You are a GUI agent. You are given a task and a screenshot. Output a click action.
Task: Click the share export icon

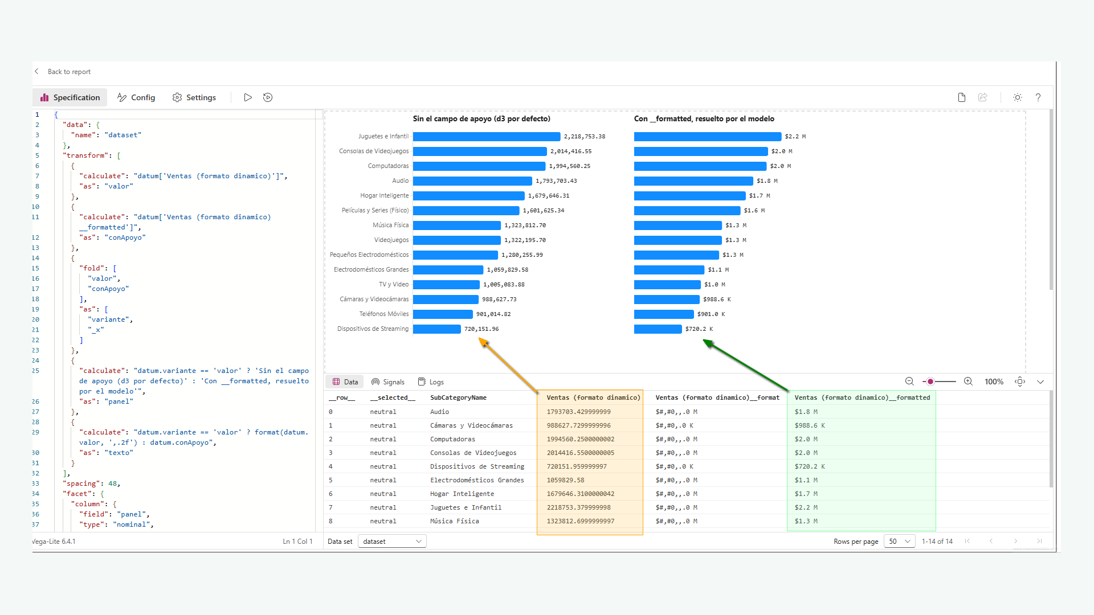coord(983,97)
